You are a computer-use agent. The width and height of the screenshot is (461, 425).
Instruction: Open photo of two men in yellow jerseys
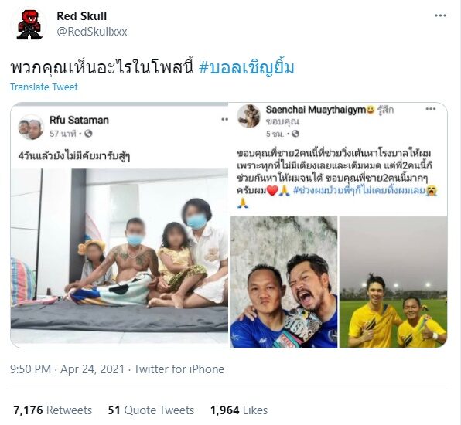[394, 282]
